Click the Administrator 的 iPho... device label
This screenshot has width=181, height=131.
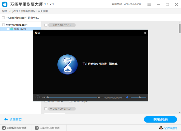point(23,18)
